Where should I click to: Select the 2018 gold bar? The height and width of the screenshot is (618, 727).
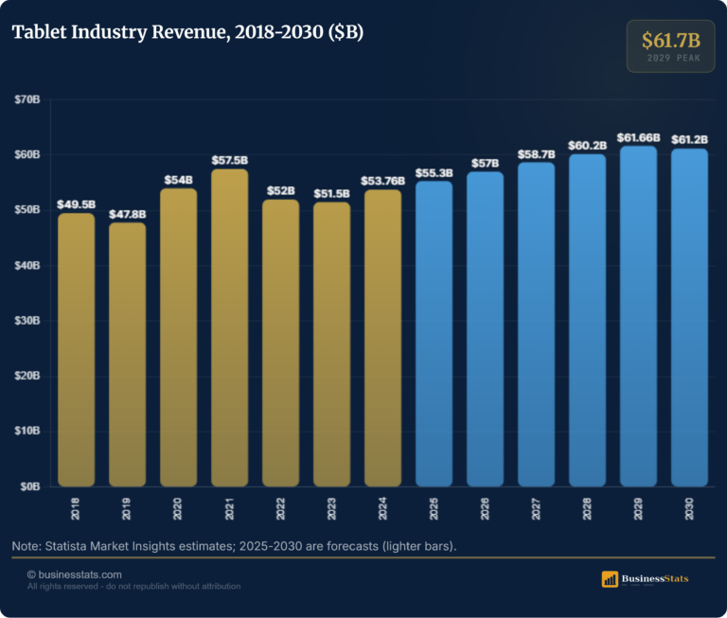[76, 349]
